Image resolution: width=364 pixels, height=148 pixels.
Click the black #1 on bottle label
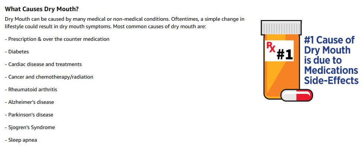[x=285, y=55]
